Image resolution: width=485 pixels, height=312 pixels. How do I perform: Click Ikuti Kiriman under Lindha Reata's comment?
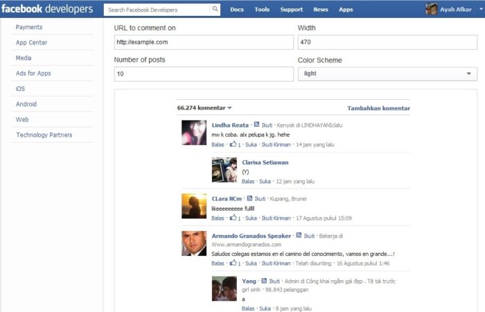[x=276, y=144]
